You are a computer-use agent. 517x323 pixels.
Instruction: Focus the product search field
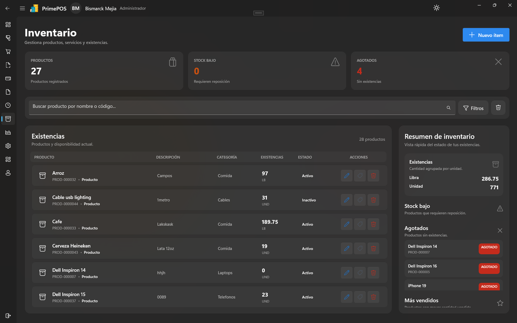point(242,108)
